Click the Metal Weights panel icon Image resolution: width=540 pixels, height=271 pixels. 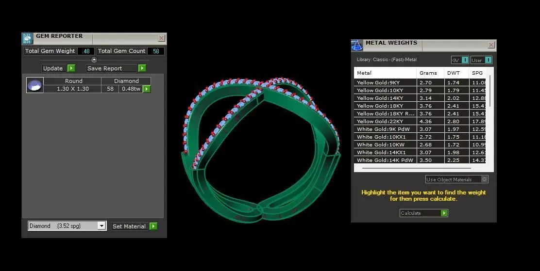coord(357,46)
